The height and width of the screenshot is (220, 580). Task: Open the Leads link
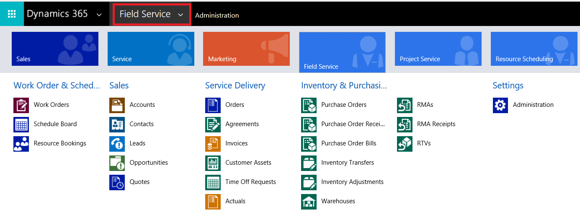click(137, 143)
